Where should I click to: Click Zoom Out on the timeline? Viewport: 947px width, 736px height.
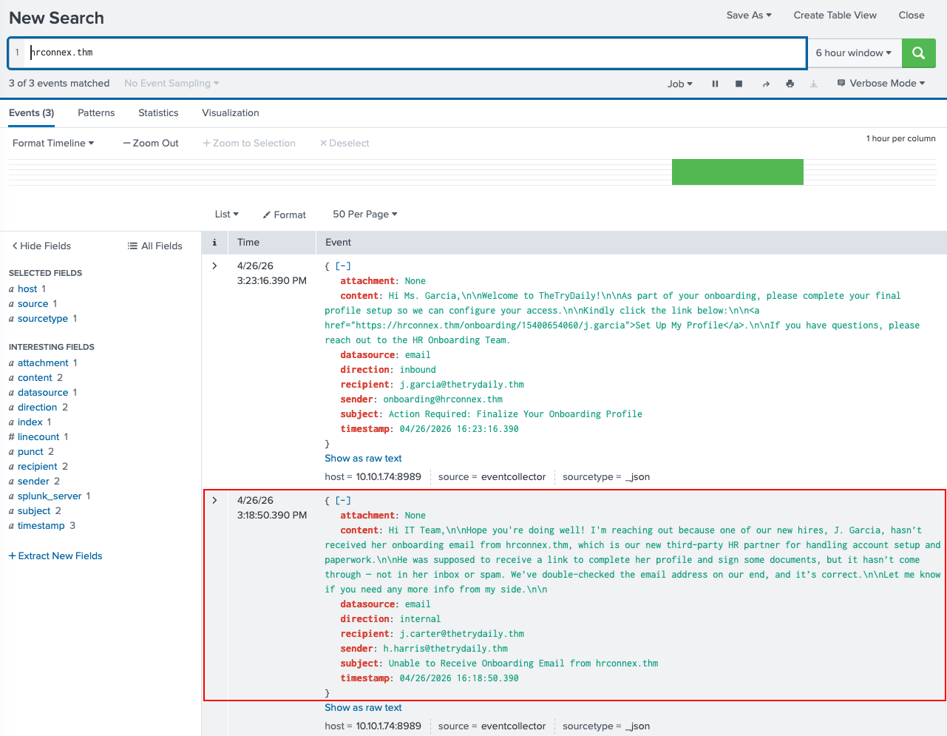151,143
